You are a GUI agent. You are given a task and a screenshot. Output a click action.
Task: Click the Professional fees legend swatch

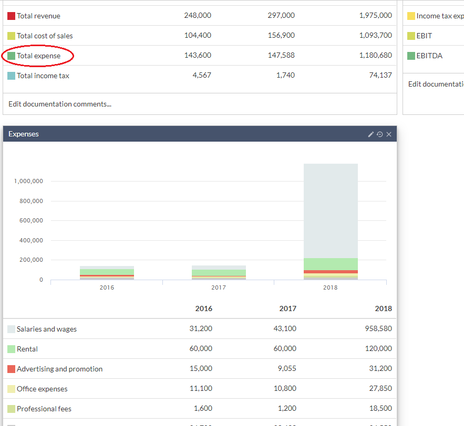tap(11, 409)
